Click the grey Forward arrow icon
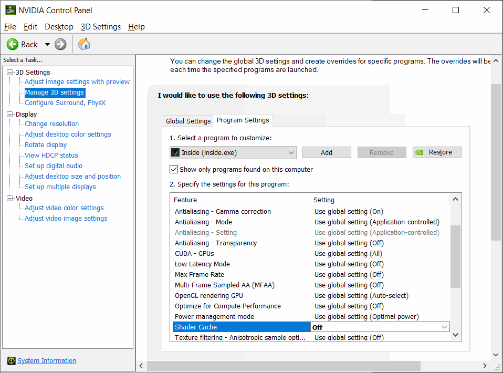Image resolution: width=503 pixels, height=373 pixels. [60, 44]
